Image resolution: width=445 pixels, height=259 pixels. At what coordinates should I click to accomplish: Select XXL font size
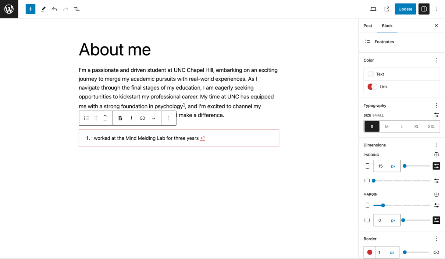(x=431, y=126)
